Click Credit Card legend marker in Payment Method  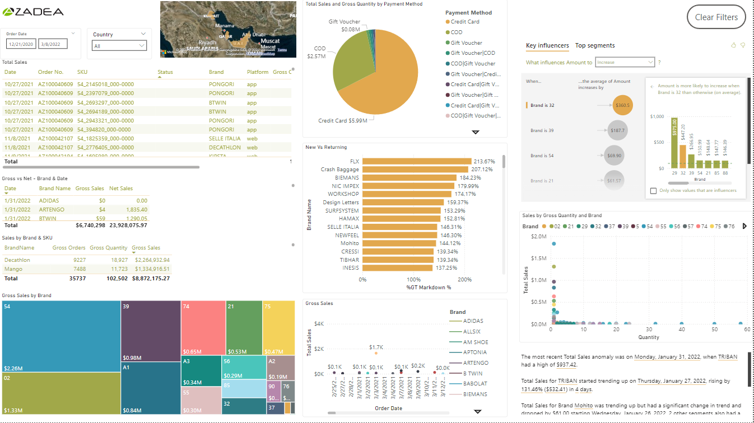tap(448, 22)
